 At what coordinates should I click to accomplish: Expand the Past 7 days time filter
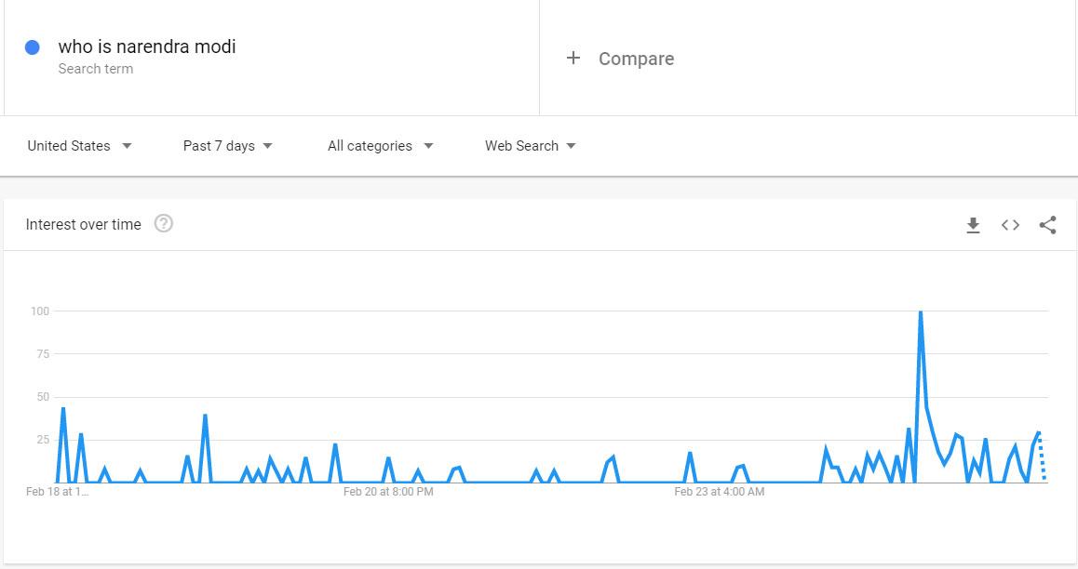click(x=227, y=146)
